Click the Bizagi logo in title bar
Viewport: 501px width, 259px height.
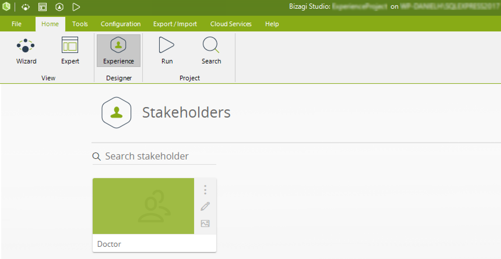click(6, 6)
